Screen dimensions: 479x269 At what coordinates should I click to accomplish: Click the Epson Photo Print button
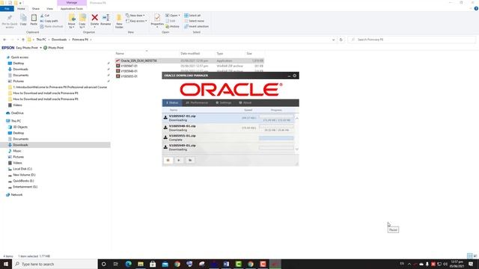tap(53, 48)
